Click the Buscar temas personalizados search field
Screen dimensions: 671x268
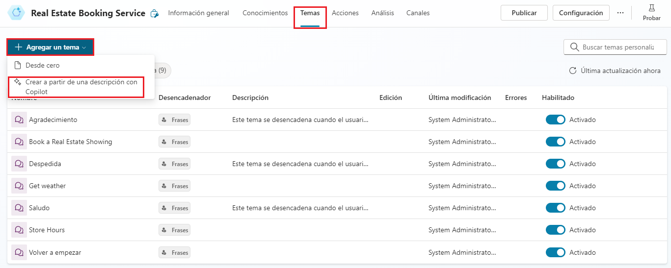click(615, 48)
